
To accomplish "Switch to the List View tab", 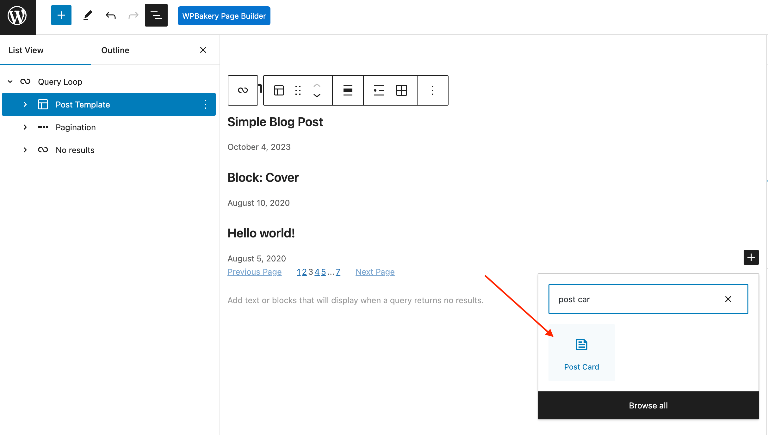I will coord(26,50).
